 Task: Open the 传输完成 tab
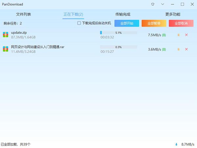click(x=123, y=14)
